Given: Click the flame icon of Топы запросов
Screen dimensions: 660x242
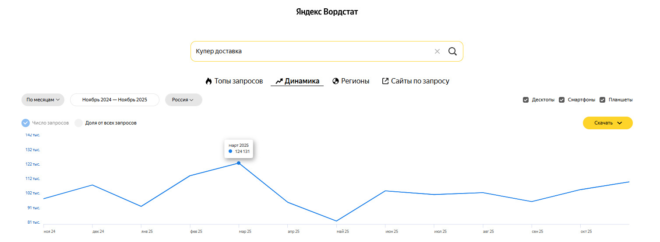Looking at the screenshot, I should click(x=208, y=81).
